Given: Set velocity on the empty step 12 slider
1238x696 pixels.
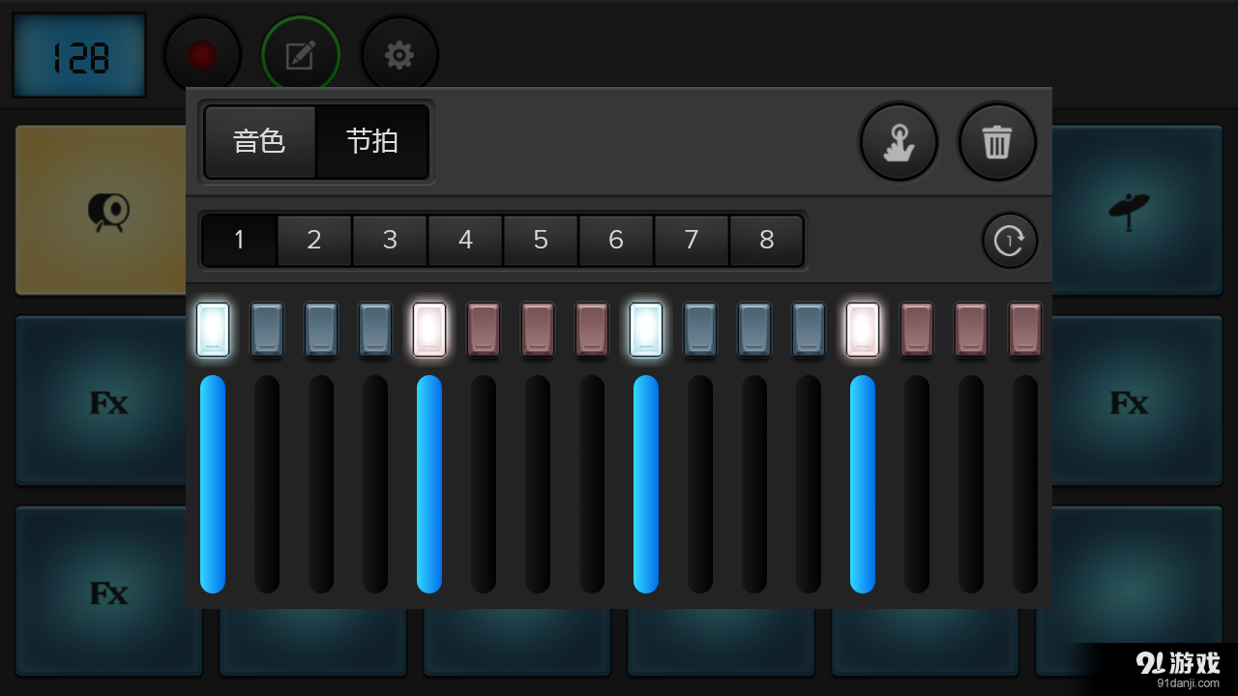Looking at the screenshot, I should (x=809, y=484).
